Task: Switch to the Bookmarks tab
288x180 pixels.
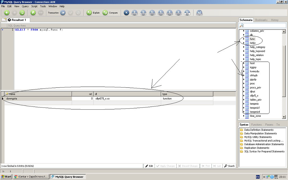Action: pyautogui.click(x=261, y=20)
